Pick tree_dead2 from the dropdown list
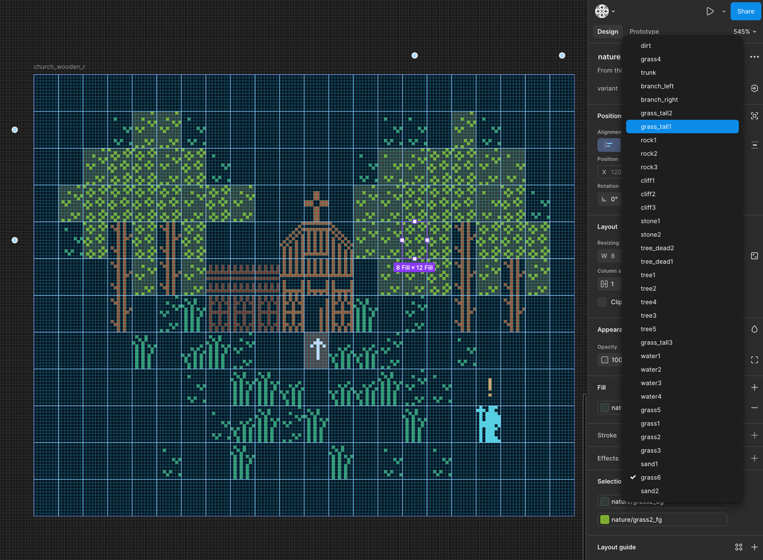This screenshot has height=560, width=763. 682,248
